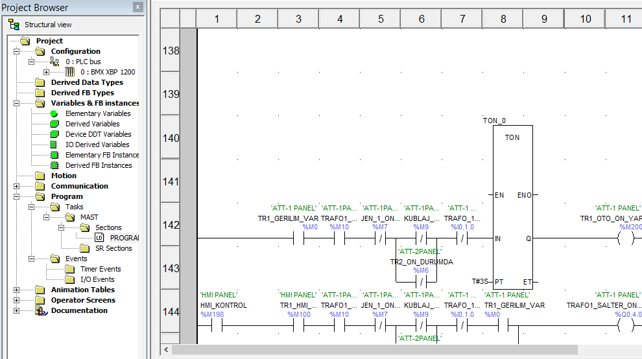
Task: Click the LD section icon for PROGRAM
Action: pyautogui.click(x=99, y=238)
